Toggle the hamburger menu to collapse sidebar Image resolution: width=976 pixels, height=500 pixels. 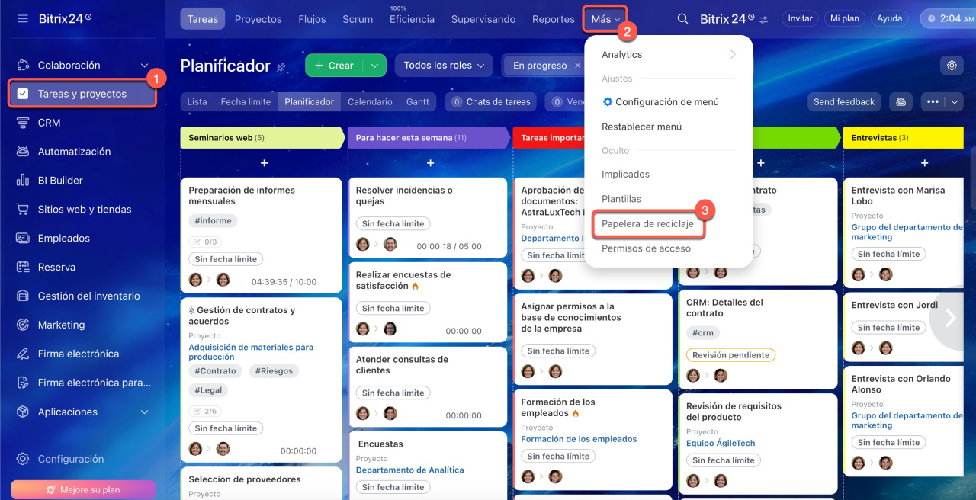(x=22, y=18)
